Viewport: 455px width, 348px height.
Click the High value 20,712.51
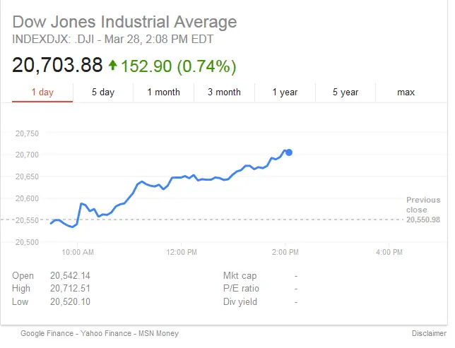70,289
